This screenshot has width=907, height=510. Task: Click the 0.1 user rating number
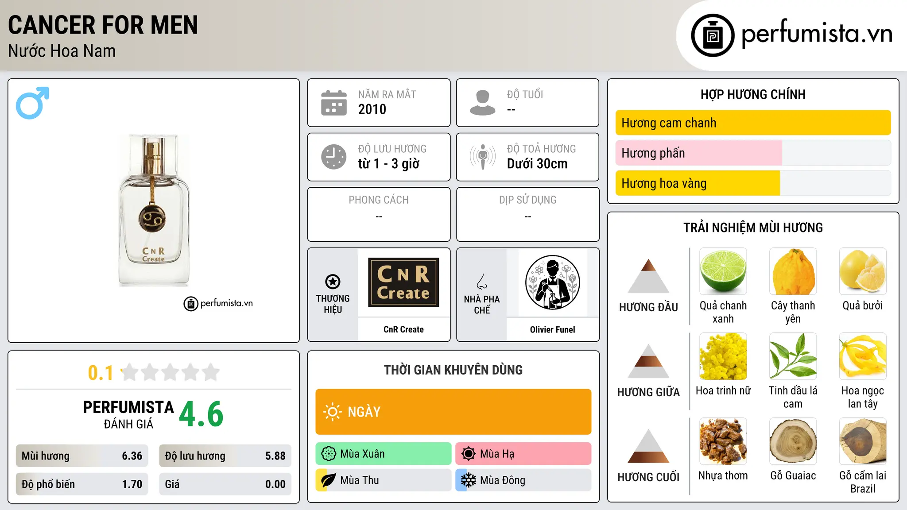tap(101, 373)
